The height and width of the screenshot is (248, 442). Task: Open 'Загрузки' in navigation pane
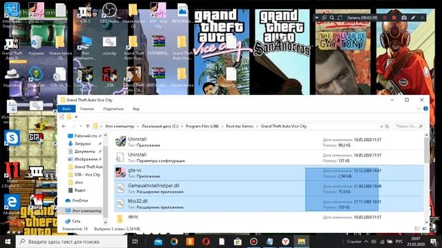[x=82, y=144]
